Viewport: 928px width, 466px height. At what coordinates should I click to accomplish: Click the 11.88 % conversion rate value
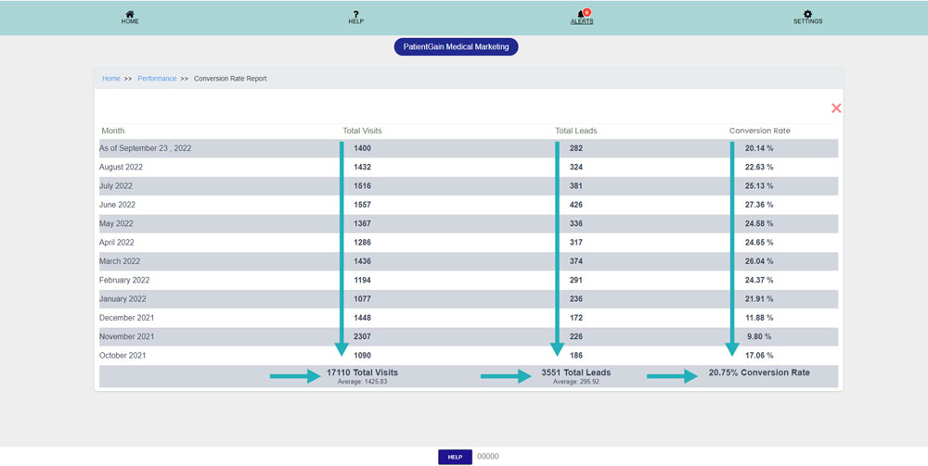click(x=759, y=318)
